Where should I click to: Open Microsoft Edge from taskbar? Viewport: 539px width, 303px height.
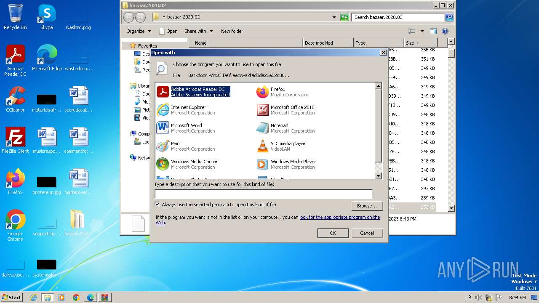(91, 298)
